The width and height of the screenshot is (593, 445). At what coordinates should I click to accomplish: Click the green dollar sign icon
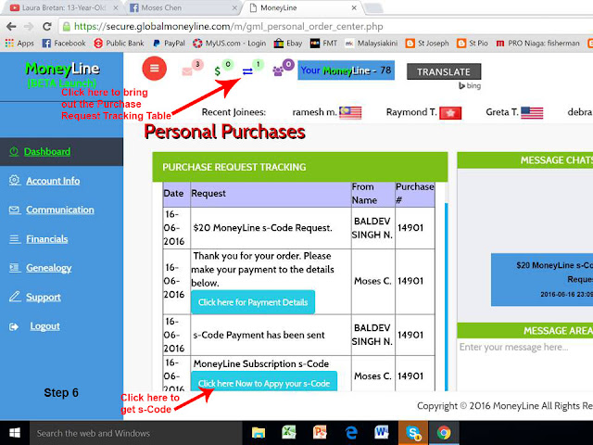[x=218, y=71]
